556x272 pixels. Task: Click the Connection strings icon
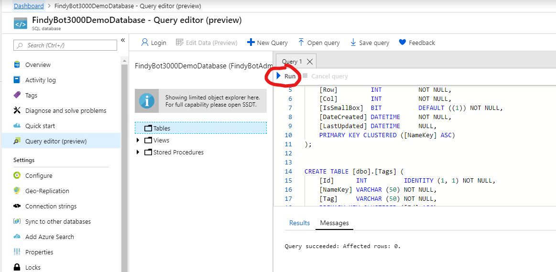[17, 206]
